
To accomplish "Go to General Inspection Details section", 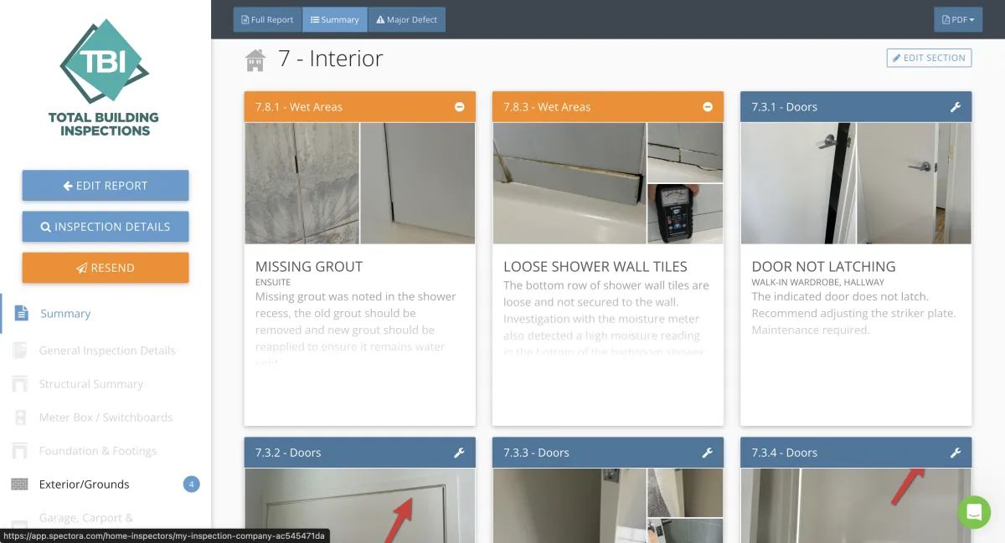I will point(106,351).
